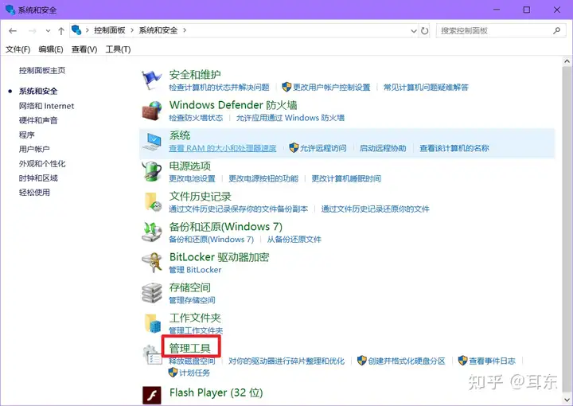Expand the address bar history dropdown
Screen dimensions: 573x406
click(414, 31)
